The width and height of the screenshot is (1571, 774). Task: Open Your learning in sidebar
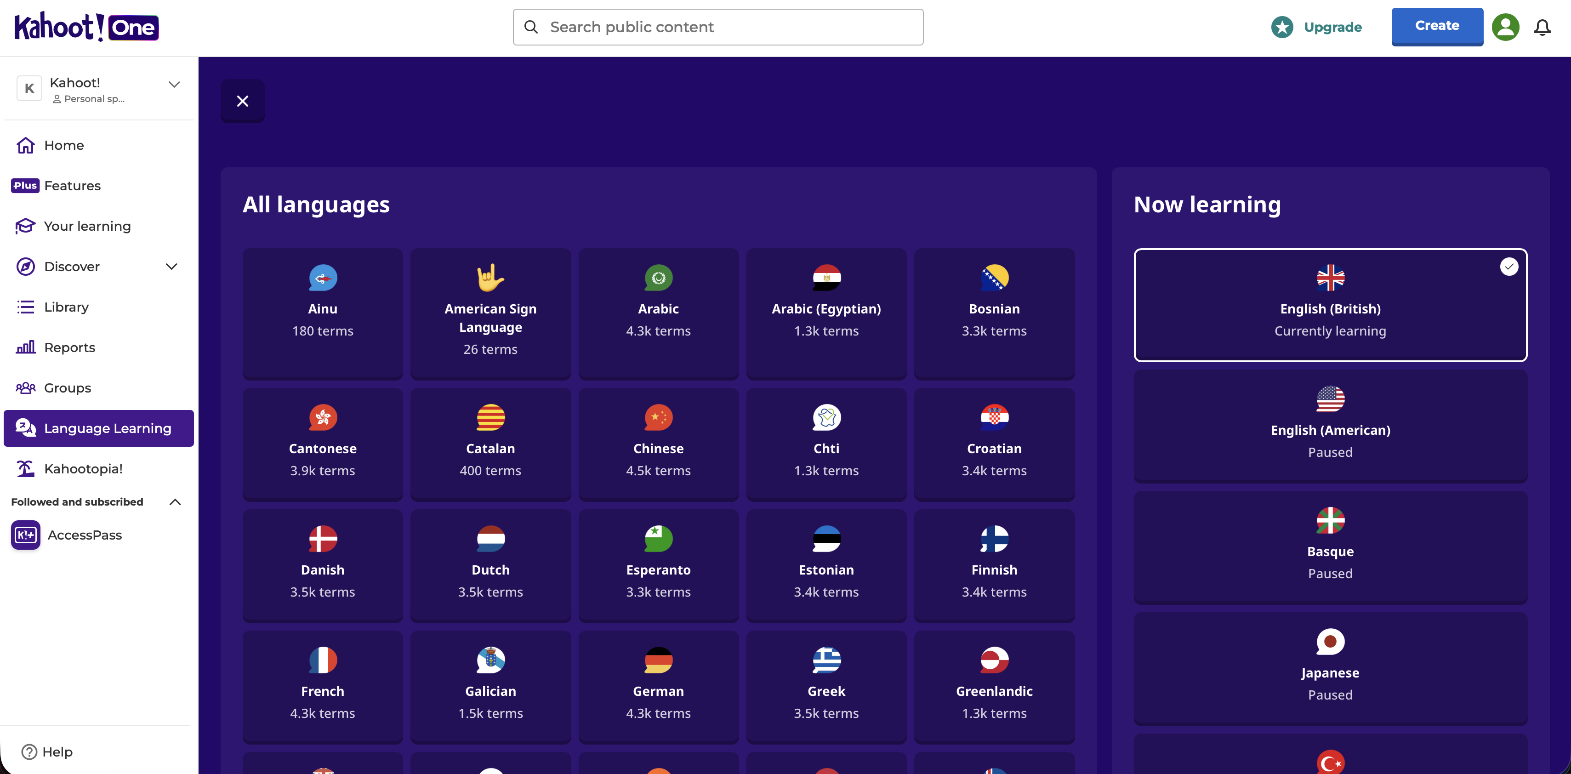(99, 226)
